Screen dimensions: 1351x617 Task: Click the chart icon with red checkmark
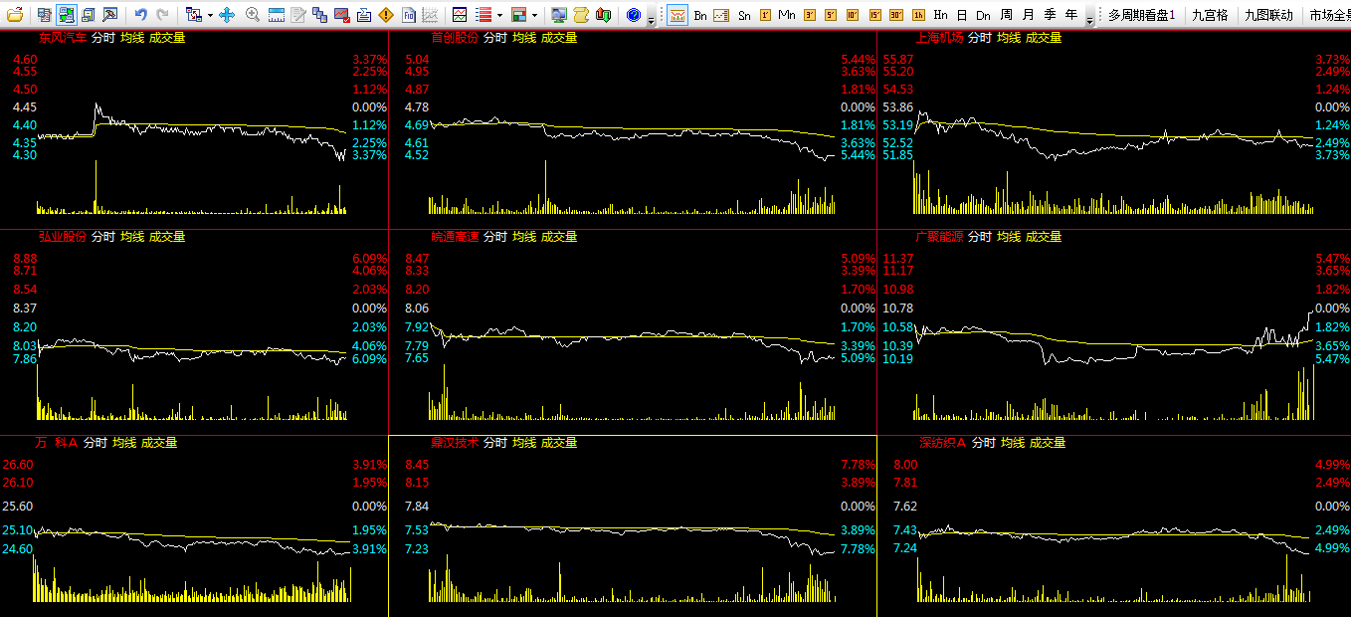click(x=342, y=15)
